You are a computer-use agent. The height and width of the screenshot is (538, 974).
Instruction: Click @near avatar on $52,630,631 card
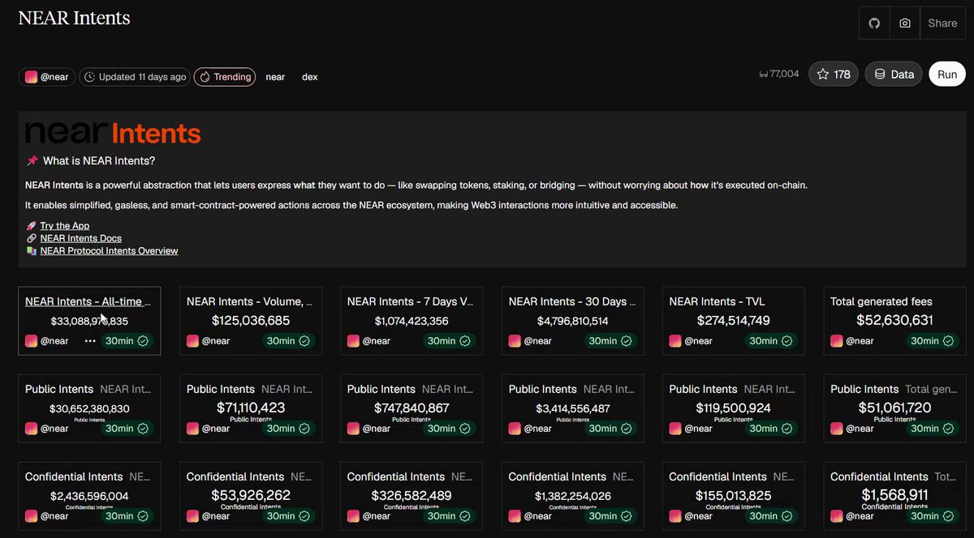tap(836, 341)
